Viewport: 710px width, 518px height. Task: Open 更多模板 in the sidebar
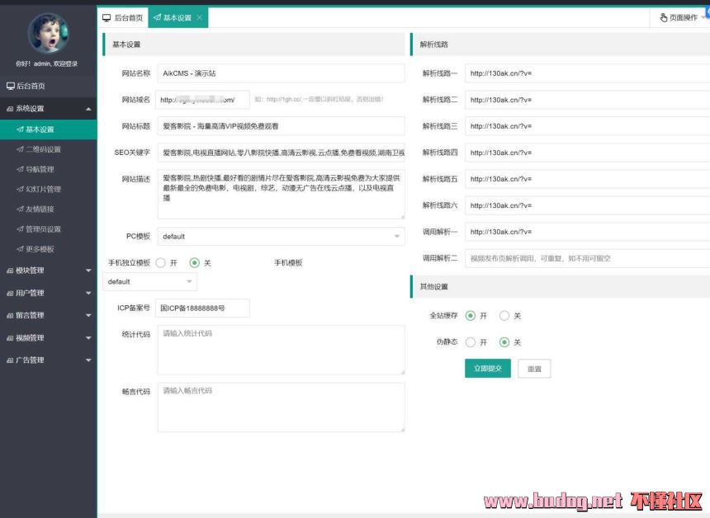pyautogui.click(x=49, y=249)
